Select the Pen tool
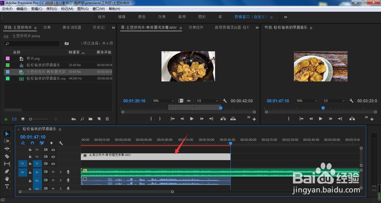This screenshot has width=381, height=203. tap(7, 171)
